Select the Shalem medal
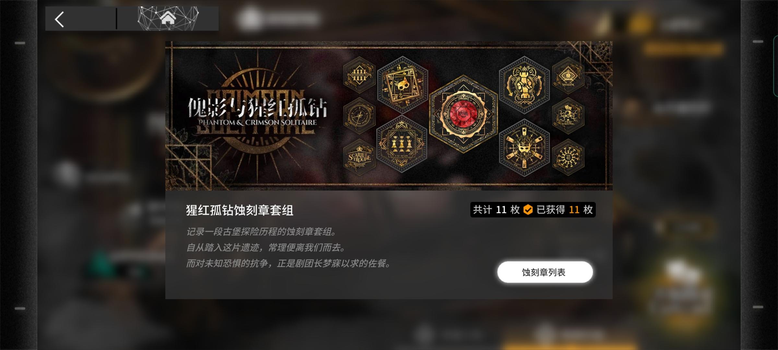Screen dimensions: 778x350 tap(568, 75)
